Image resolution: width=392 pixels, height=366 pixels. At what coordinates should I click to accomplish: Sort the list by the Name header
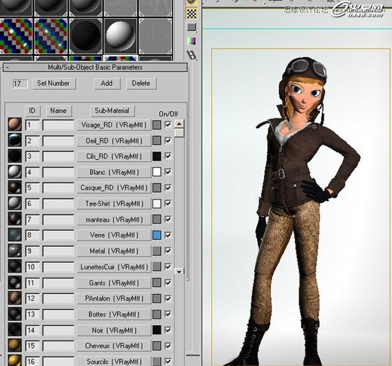click(58, 110)
